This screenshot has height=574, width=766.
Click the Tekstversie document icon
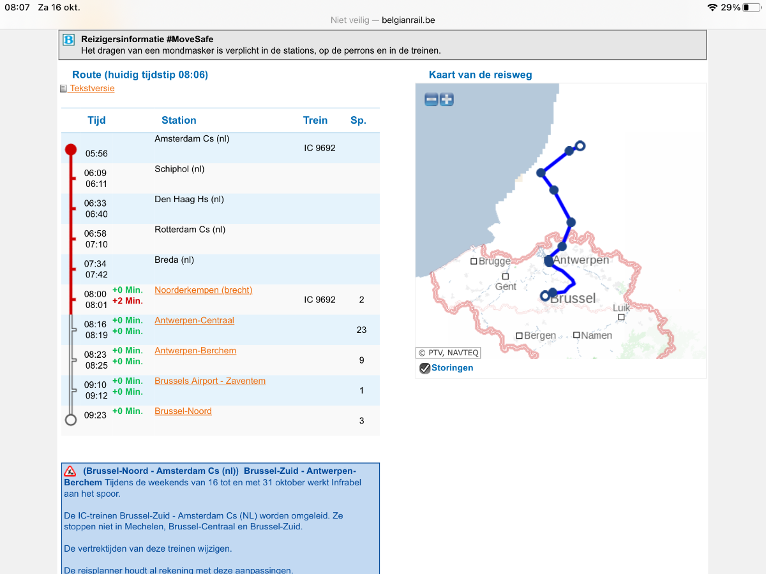63,89
